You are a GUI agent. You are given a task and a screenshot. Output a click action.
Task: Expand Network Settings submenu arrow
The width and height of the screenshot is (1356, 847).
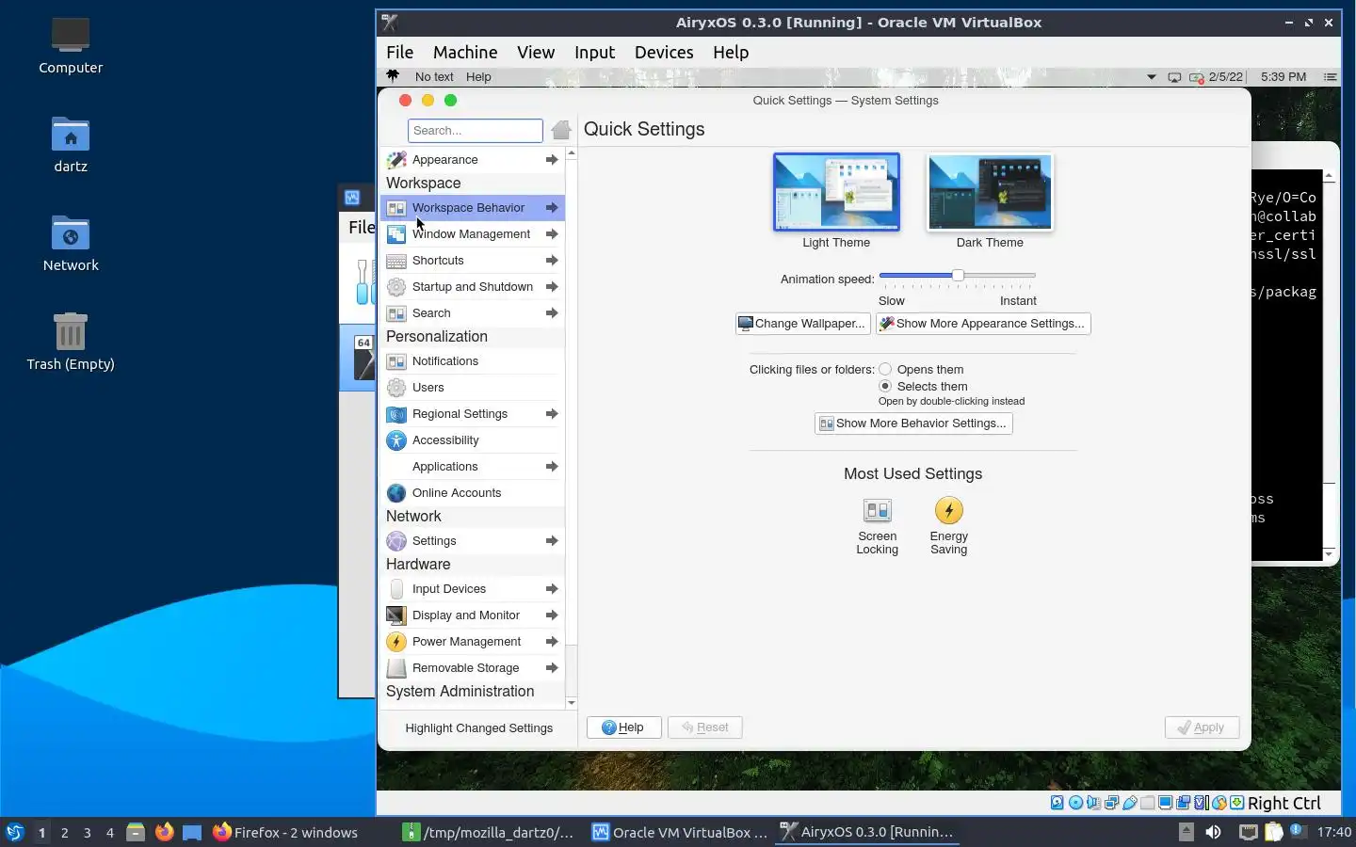click(x=552, y=541)
